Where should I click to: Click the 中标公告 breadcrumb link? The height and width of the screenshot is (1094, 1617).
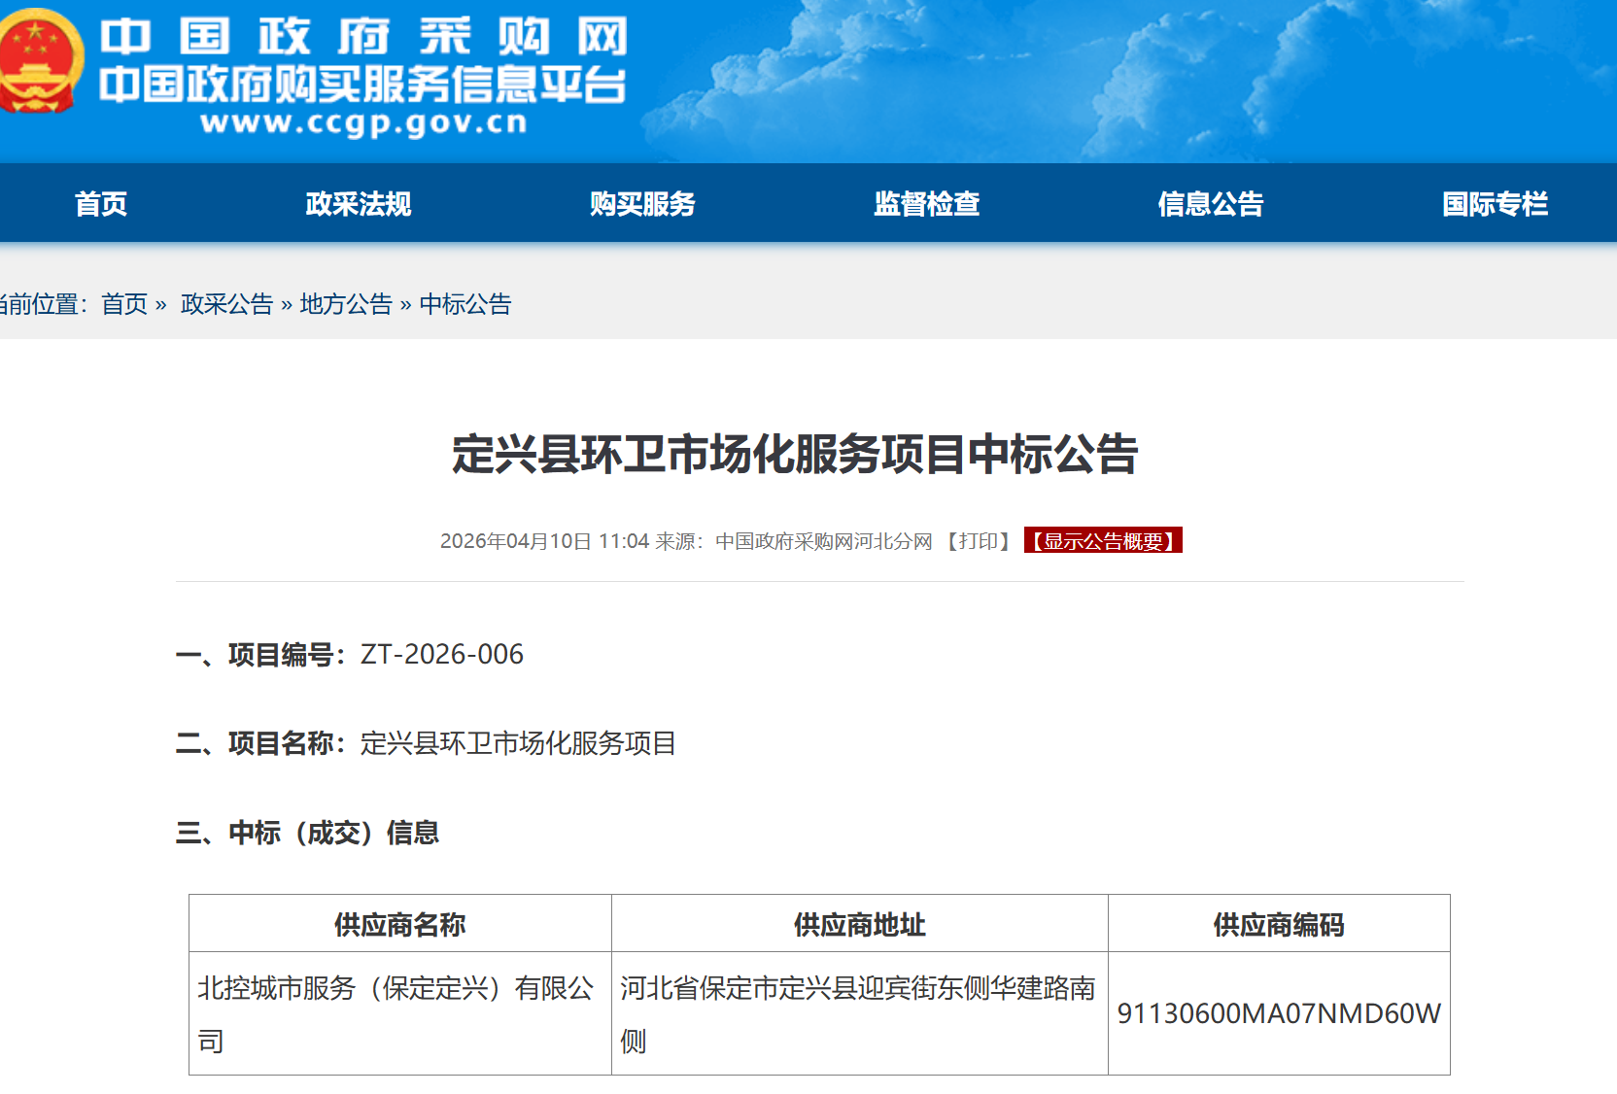tap(465, 304)
